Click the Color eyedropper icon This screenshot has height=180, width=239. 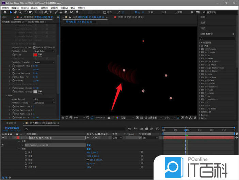[x=40, y=55]
